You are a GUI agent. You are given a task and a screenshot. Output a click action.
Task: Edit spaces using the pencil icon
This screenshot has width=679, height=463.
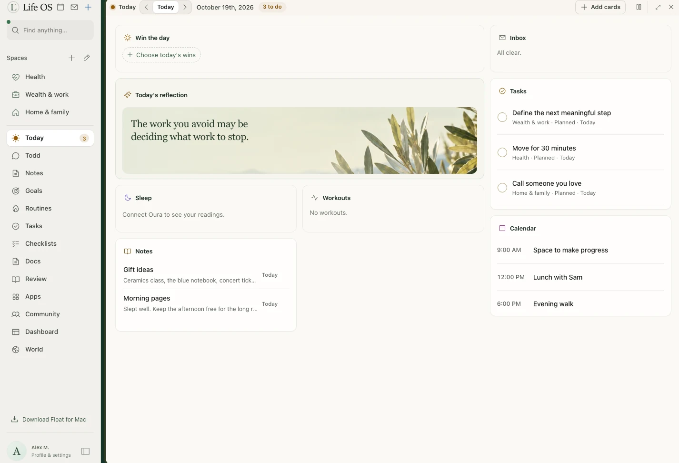(x=87, y=58)
